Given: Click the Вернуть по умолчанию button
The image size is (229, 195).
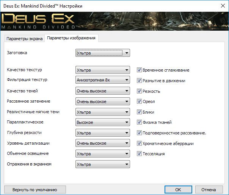Looking at the screenshot, I should click(x=35, y=190).
